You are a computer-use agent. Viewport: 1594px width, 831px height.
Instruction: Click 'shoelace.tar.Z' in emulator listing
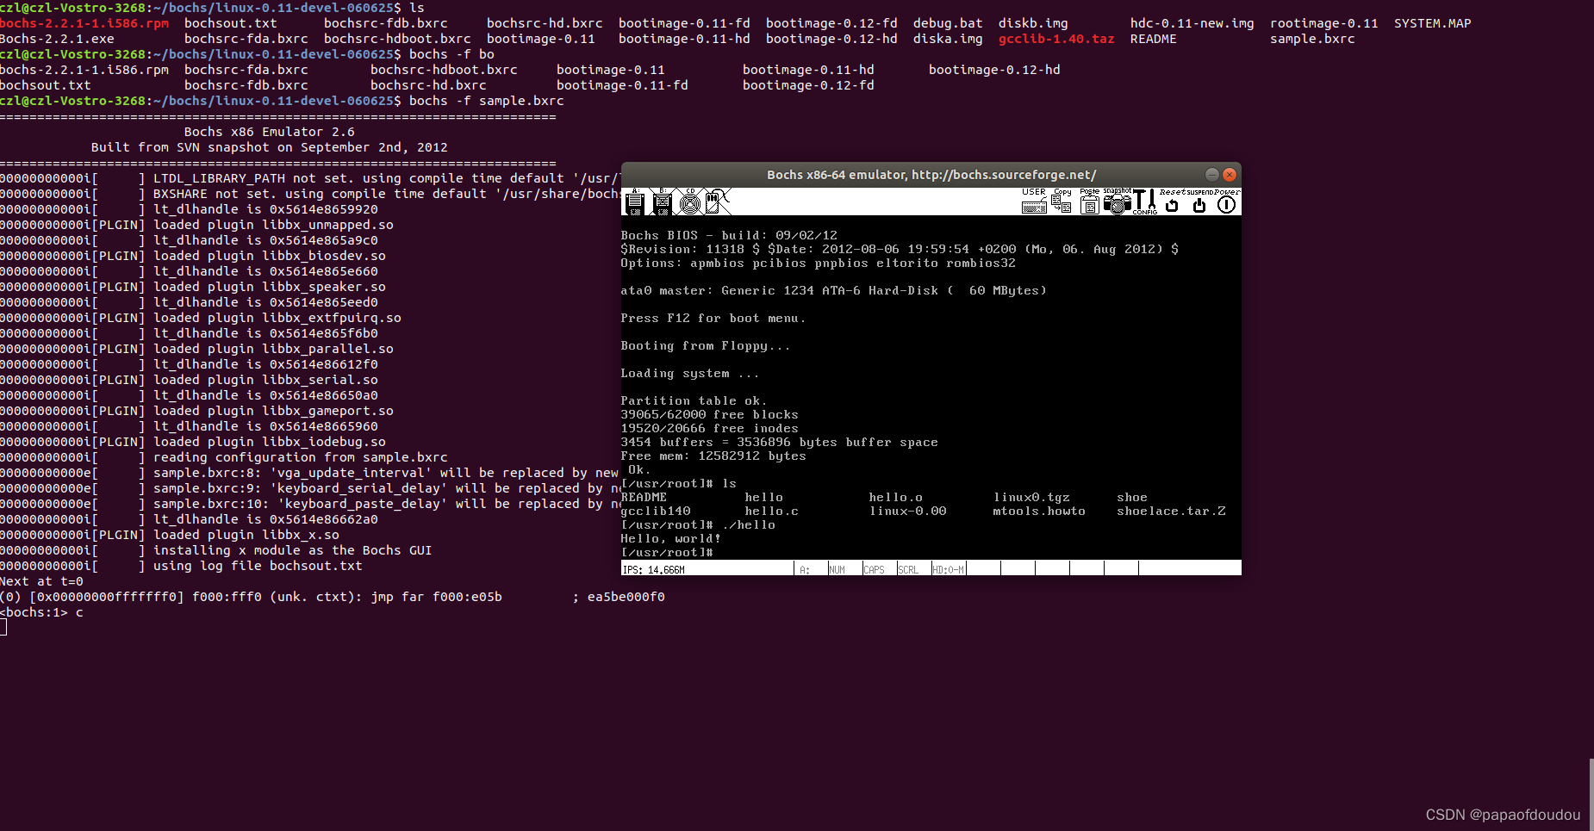pos(1171,511)
